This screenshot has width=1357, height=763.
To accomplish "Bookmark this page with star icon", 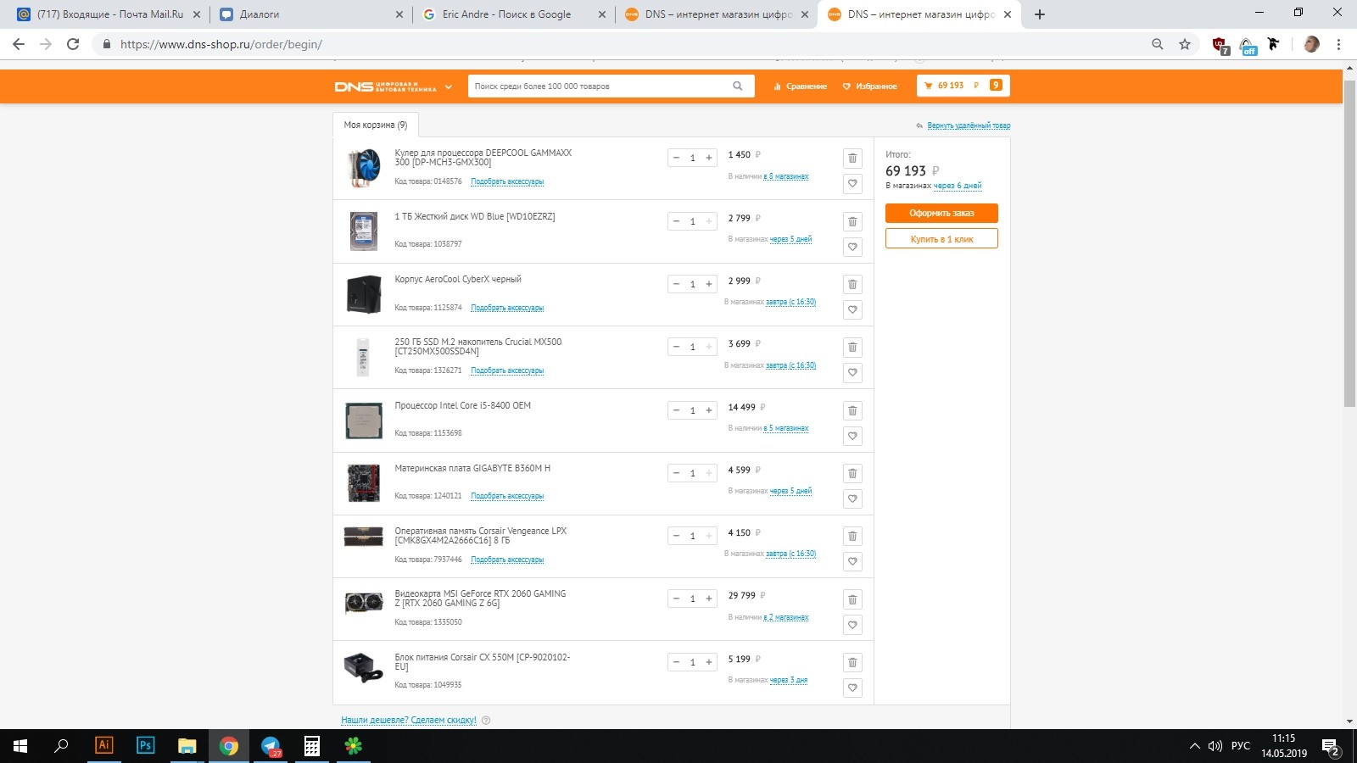I will click(x=1185, y=44).
